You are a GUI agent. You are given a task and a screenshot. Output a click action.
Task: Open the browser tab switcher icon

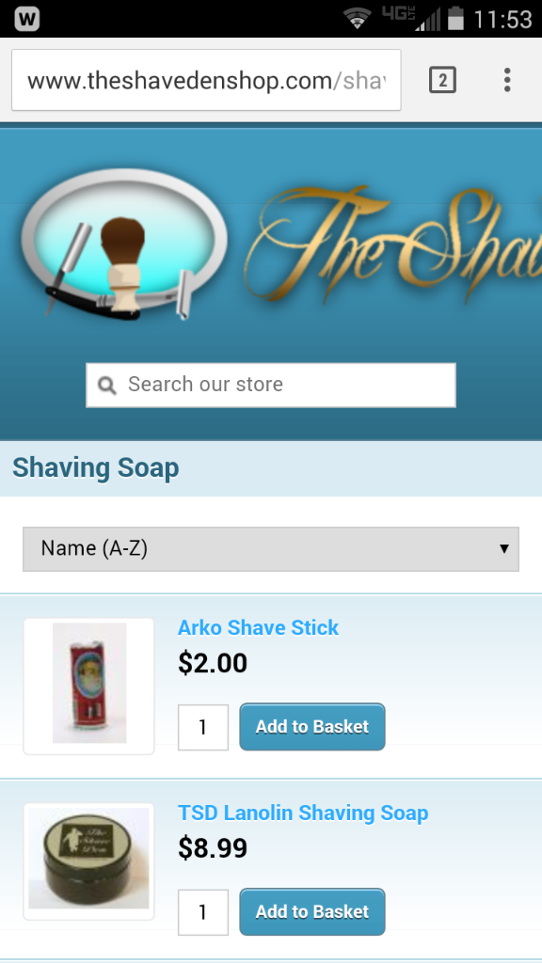442,81
